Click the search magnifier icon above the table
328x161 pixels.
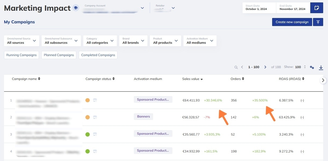(236, 67)
